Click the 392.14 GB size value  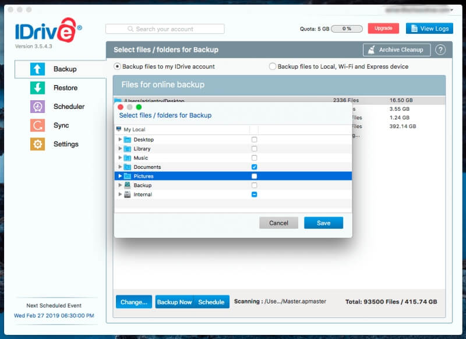point(403,126)
